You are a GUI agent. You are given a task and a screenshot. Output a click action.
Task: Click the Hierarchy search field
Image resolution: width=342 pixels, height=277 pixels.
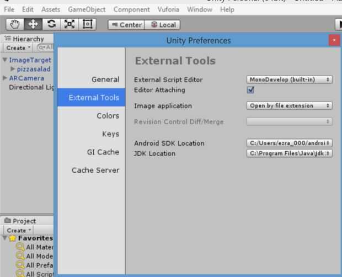[45, 47]
